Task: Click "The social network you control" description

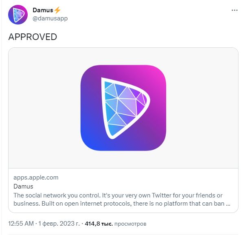Action: tap(57, 195)
